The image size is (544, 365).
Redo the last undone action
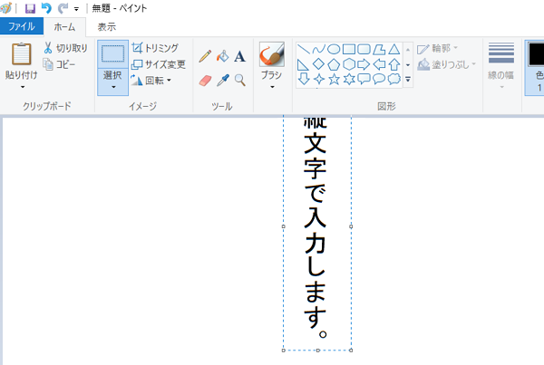(x=63, y=8)
